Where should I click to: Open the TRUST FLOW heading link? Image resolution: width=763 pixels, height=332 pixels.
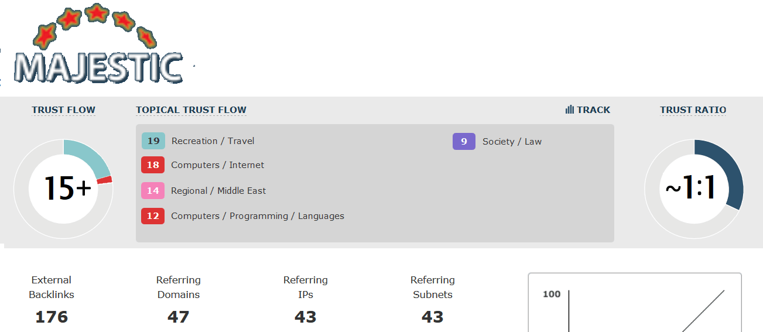coord(63,110)
